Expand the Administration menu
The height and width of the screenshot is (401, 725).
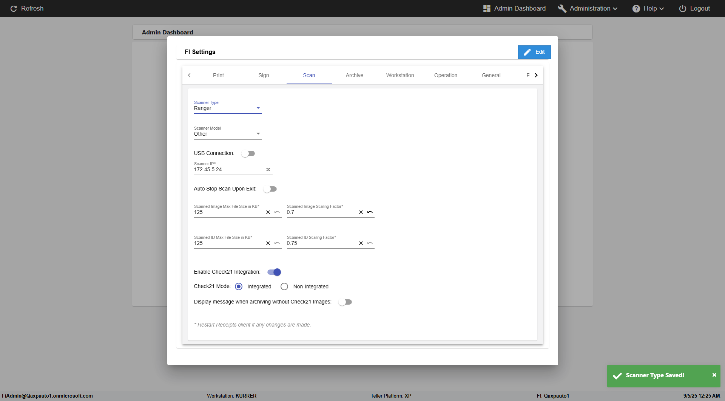pyautogui.click(x=588, y=8)
